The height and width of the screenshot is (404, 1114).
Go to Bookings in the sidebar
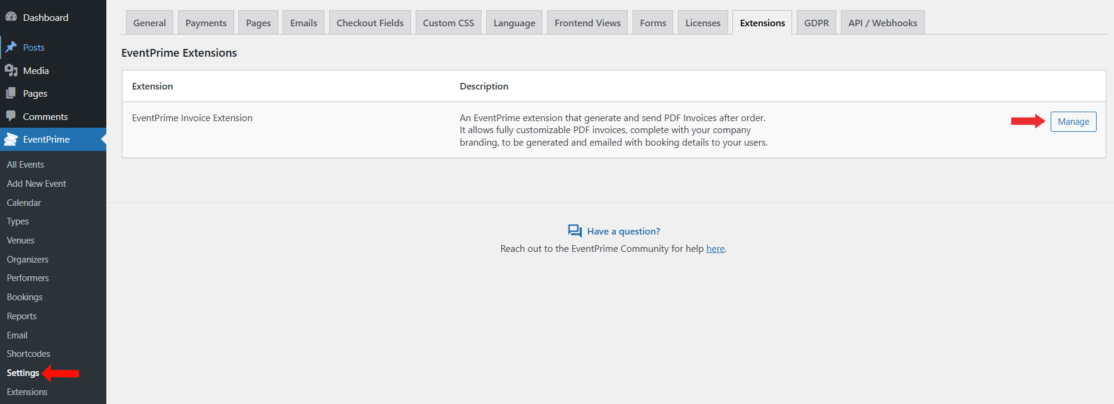pyautogui.click(x=24, y=297)
